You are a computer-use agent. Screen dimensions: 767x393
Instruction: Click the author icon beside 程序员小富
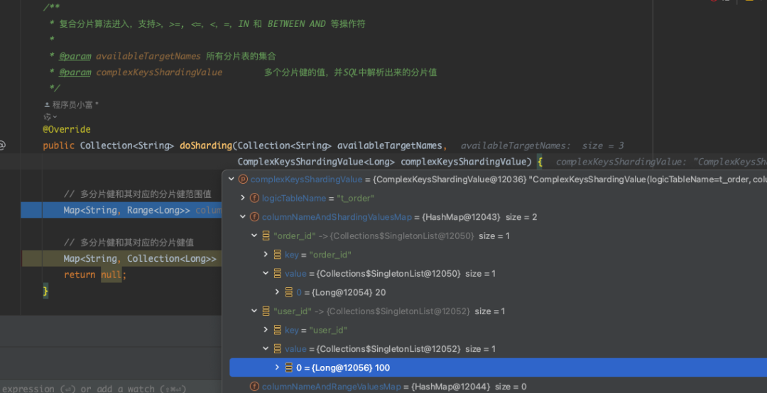coord(47,105)
